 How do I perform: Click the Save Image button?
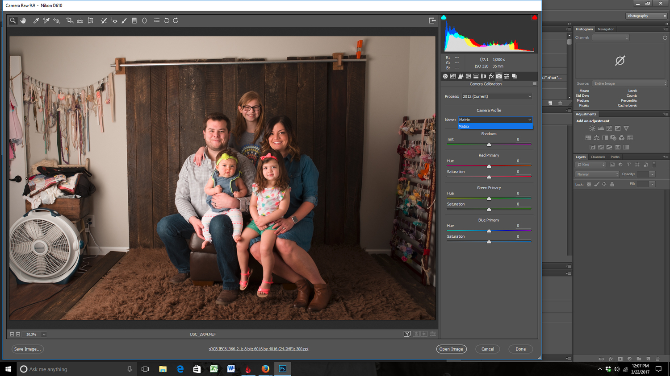[27, 349]
